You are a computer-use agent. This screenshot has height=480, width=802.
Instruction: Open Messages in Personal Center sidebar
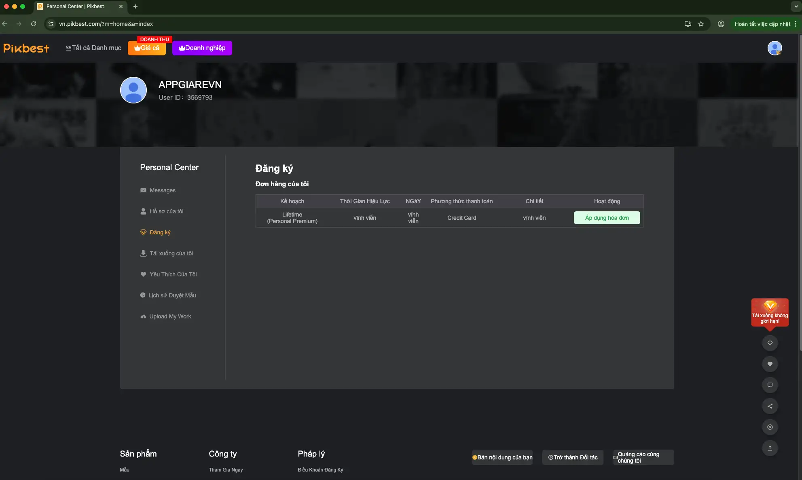162,190
